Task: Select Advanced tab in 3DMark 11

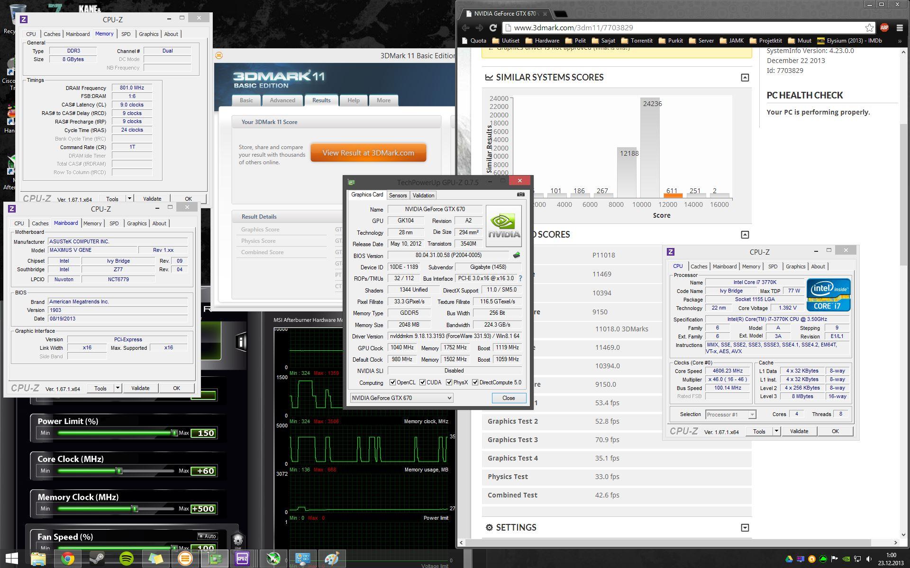Action: point(282,100)
